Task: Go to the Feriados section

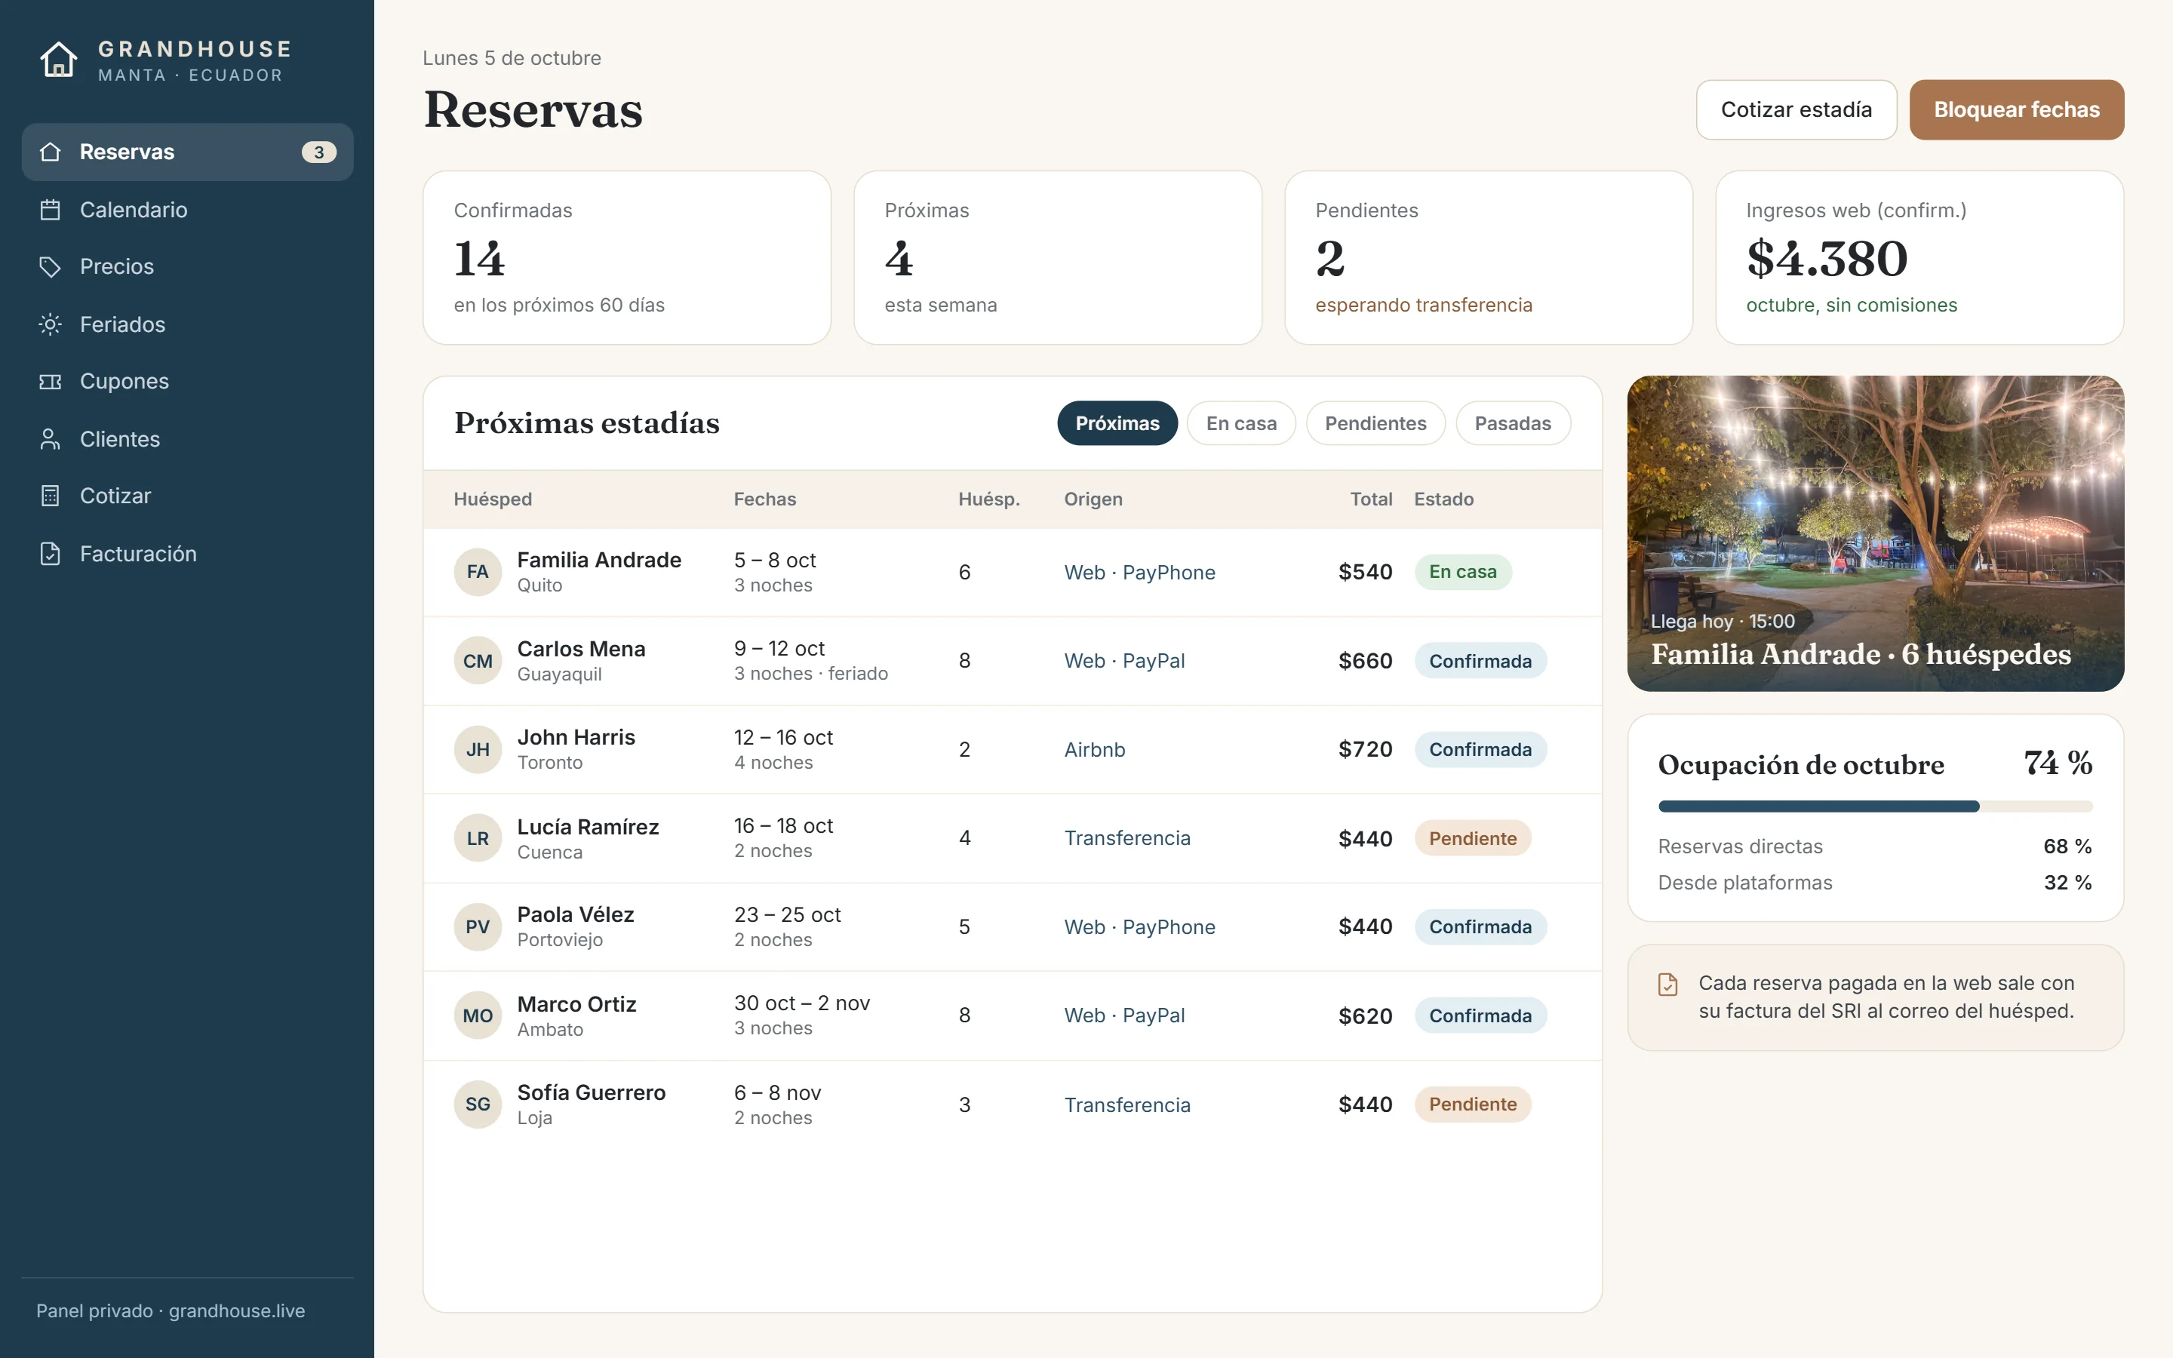Action: tap(188, 324)
